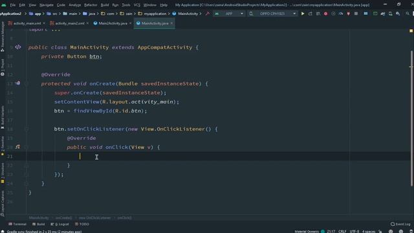Close the activity_main2.xml tab
The image size is (414, 233).
pos(87,23)
